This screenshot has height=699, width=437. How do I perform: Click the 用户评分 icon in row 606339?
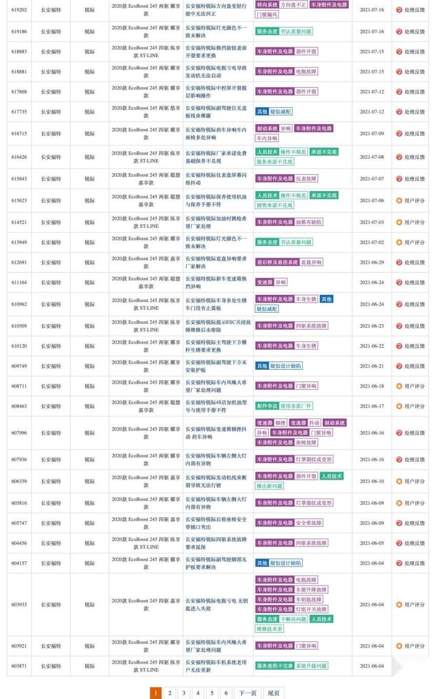tap(399, 482)
